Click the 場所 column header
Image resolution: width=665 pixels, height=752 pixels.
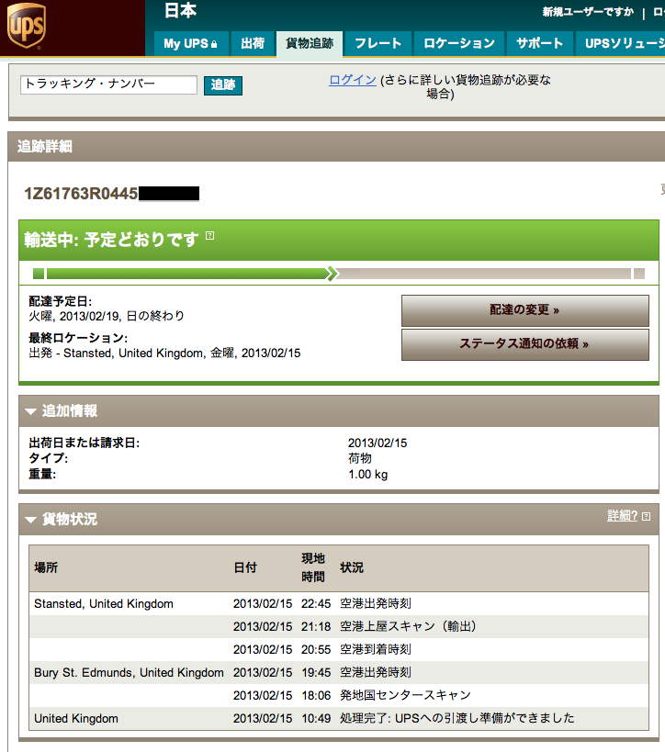click(x=46, y=567)
